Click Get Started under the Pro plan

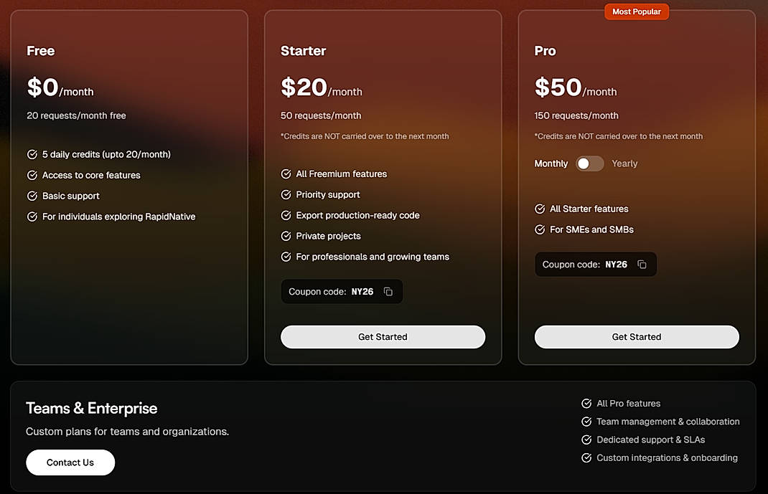tap(636, 336)
